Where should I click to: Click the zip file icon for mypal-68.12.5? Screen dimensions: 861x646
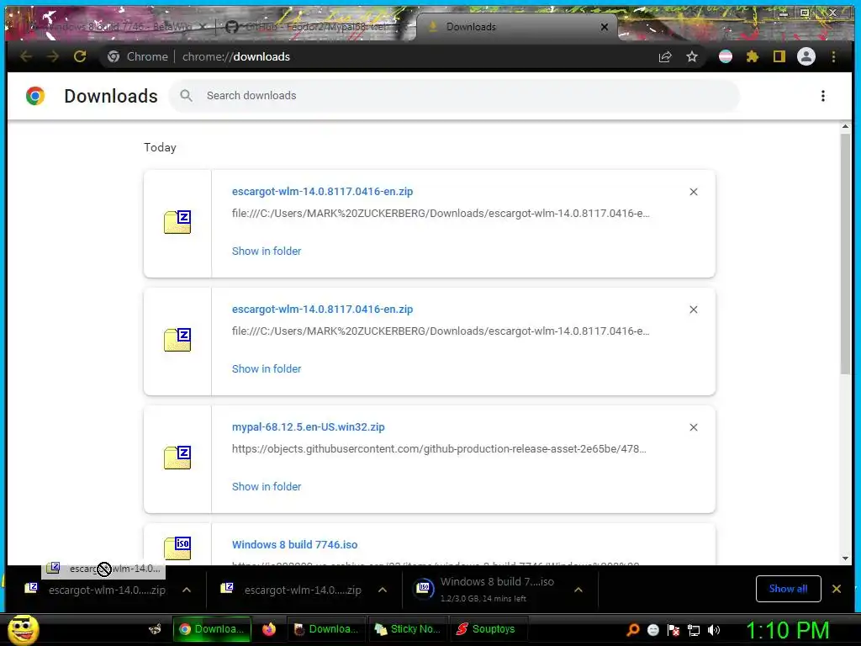(177, 457)
